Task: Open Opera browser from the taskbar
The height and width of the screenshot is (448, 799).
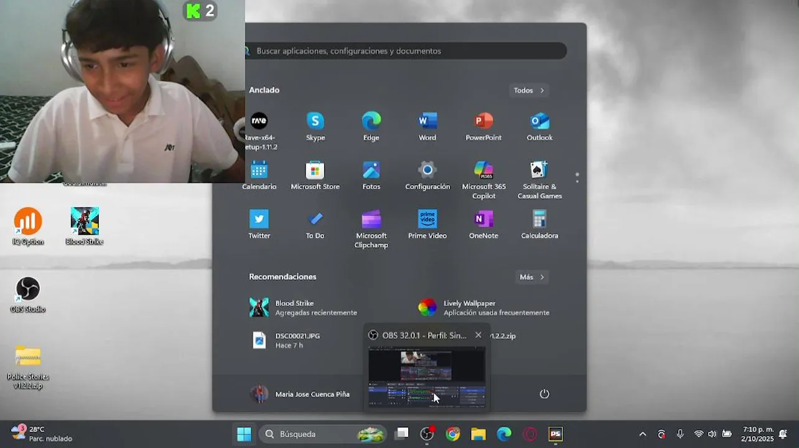Action: (530, 434)
